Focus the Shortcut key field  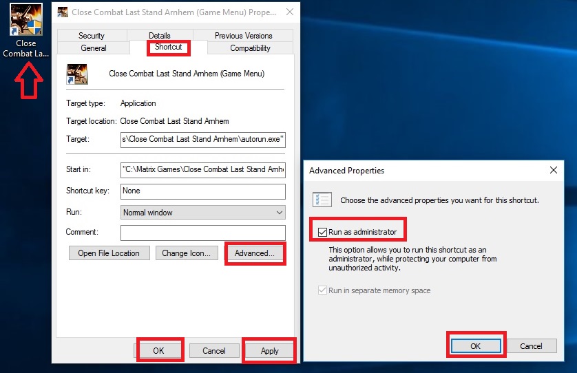point(202,191)
